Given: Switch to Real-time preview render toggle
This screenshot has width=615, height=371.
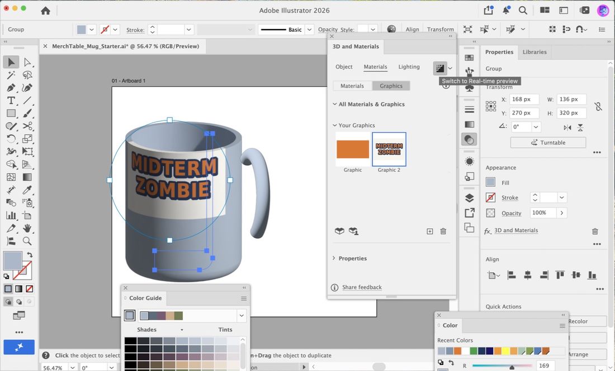Looking at the screenshot, I should point(440,68).
